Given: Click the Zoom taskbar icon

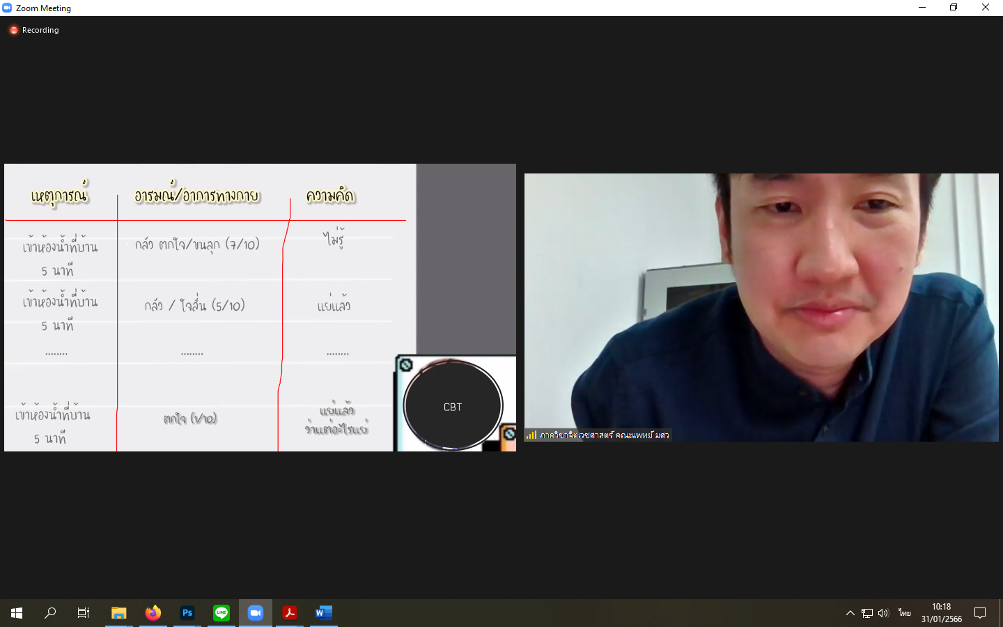Looking at the screenshot, I should click(256, 613).
